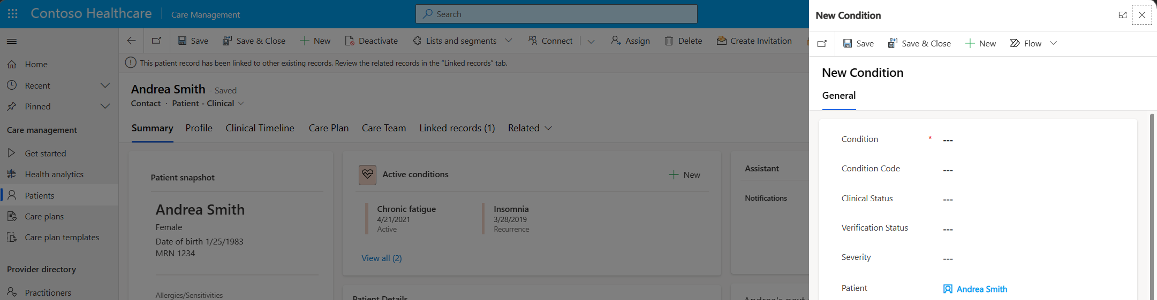Image resolution: width=1157 pixels, height=300 pixels.
Task: Click Contoso Healthcare app title
Action: coord(91,13)
